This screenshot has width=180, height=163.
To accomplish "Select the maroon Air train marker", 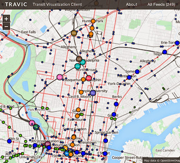I will (x=48, y=144).
